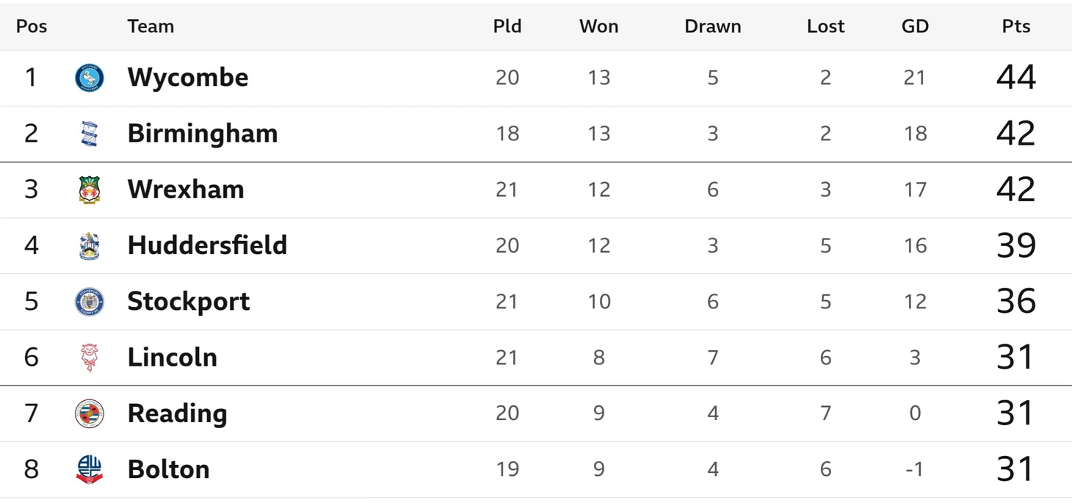Go to the Huddersfield team page
The width and height of the screenshot is (1072, 503).
pos(207,245)
